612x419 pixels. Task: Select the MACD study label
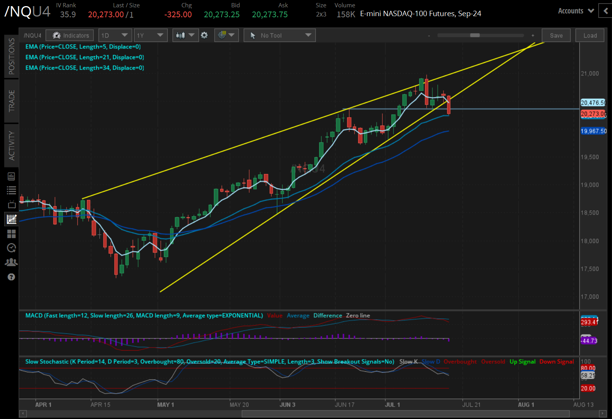click(x=144, y=315)
